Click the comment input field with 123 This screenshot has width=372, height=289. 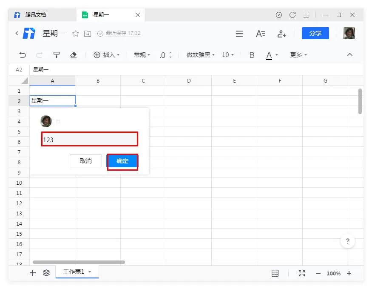coord(89,139)
